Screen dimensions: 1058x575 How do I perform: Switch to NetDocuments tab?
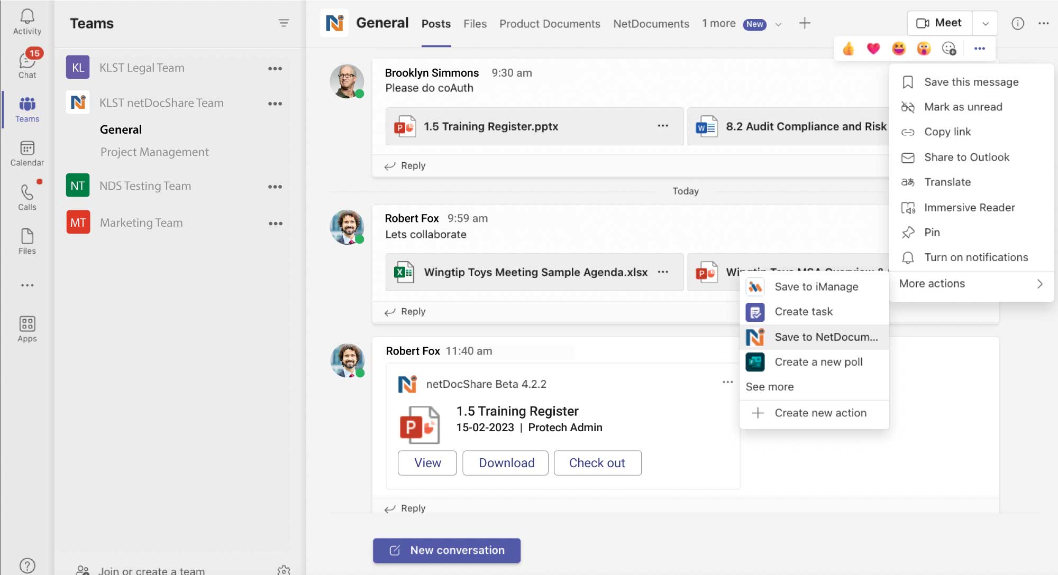tap(651, 24)
